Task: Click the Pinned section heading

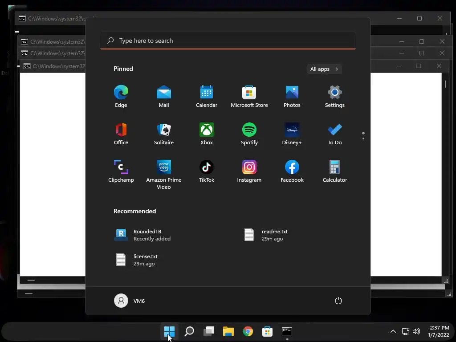Action: pos(123,69)
